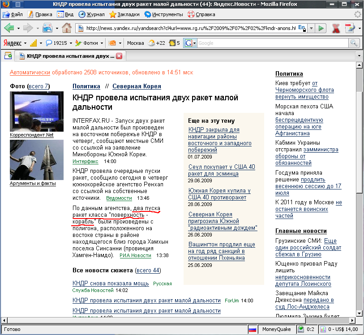Click the Google search engine icon
The image size is (364, 335).
click(x=188, y=43)
